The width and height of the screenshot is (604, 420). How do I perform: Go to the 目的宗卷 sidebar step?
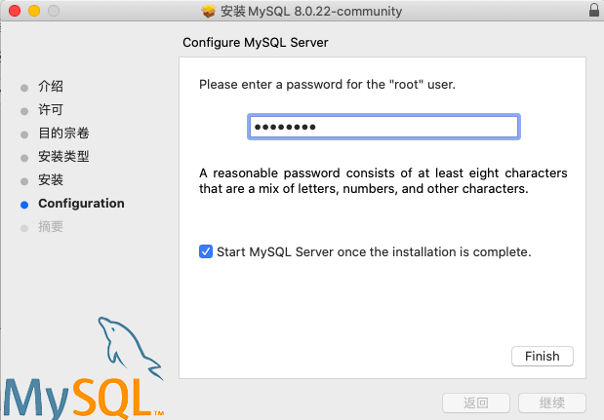[x=63, y=134]
